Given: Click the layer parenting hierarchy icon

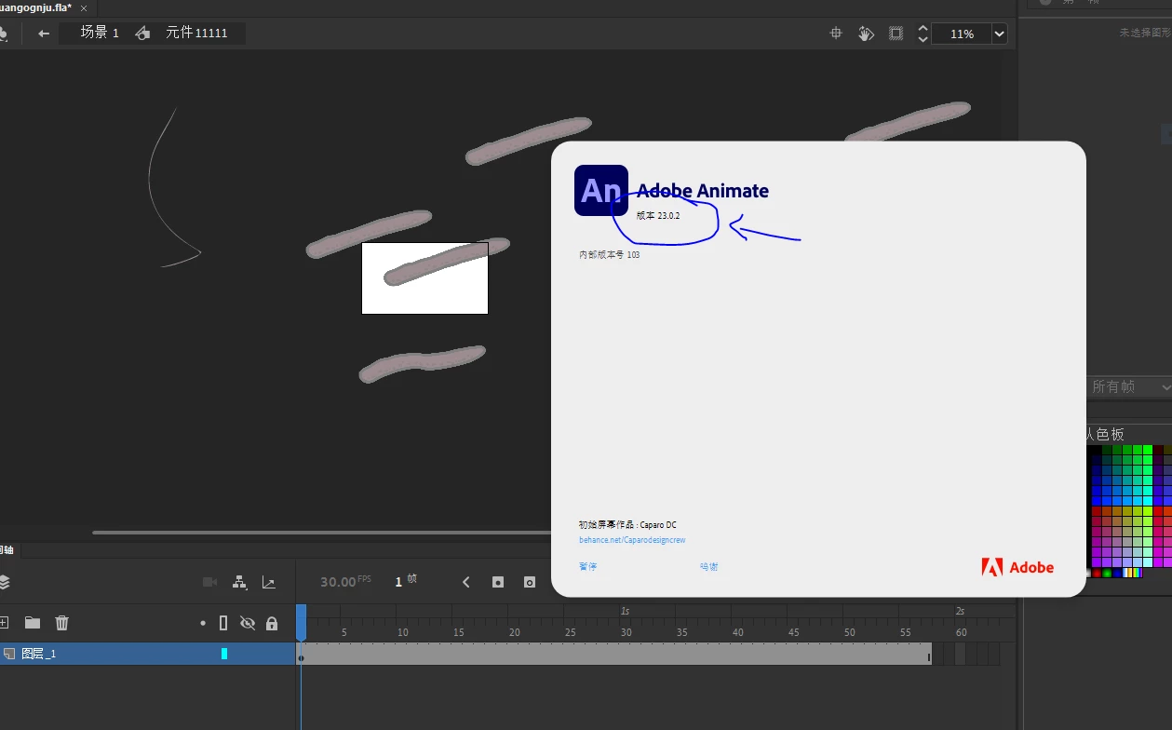Looking at the screenshot, I should click(240, 582).
